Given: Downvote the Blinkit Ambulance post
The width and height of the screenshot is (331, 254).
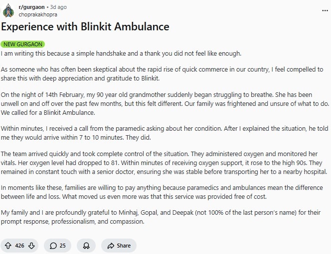Looking at the screenshot, I should tap(31, 246).
